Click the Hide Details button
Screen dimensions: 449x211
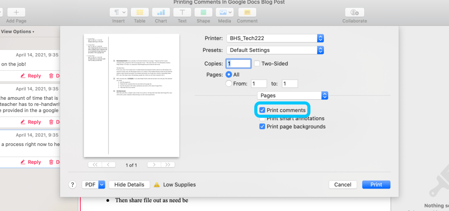tap(129, 185)
